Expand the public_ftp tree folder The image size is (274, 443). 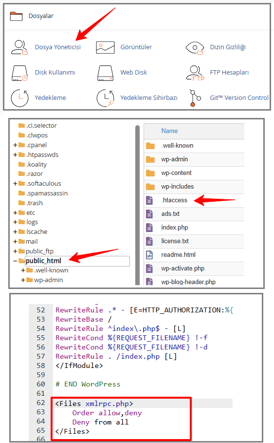tap(15, 251)
